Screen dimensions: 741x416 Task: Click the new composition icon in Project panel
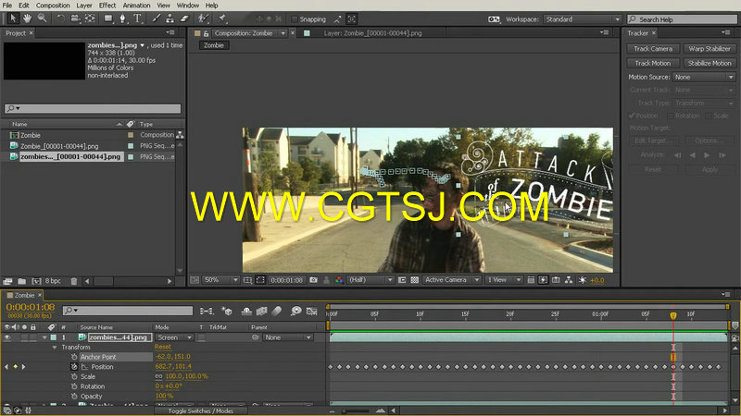36,281
